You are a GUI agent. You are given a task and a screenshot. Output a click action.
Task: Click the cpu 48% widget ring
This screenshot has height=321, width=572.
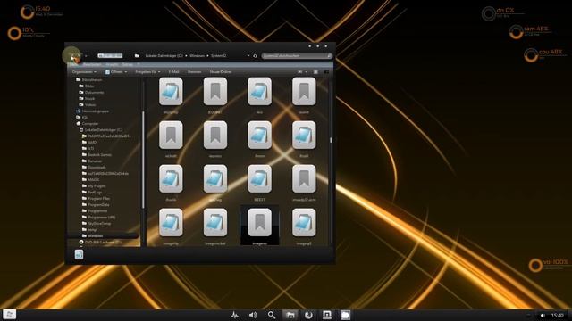click(x=531, y=55)
